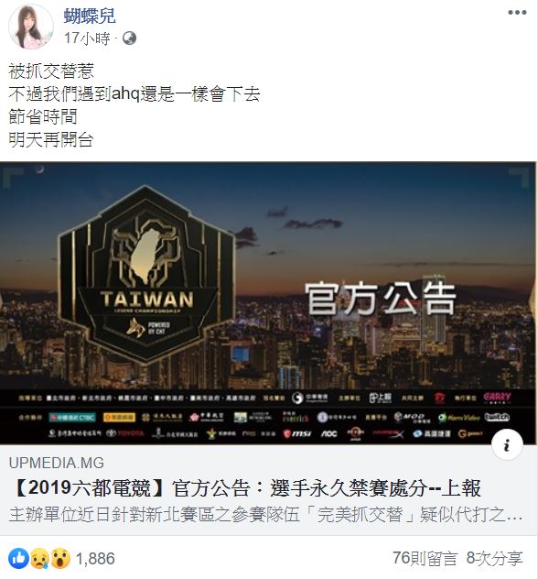Screen dimensions: 538x579
Task: Click the TAIWAN hexagon logo in image
Action: click(146, 274)
